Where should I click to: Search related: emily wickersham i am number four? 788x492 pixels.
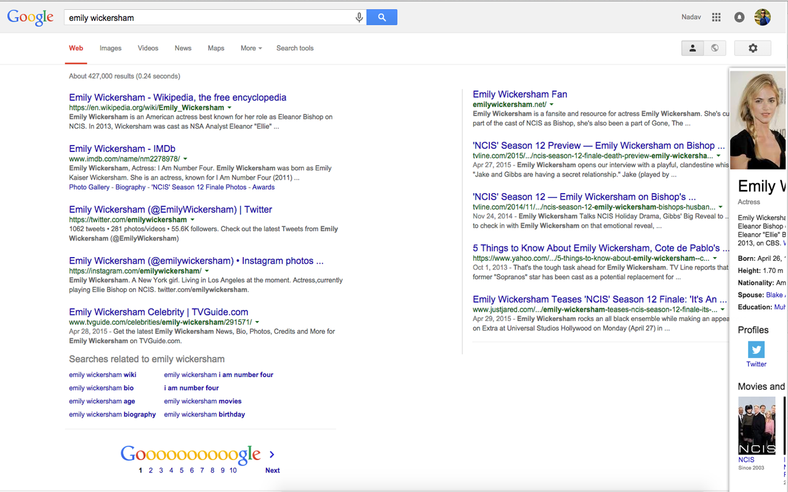(x=219, y=375)
